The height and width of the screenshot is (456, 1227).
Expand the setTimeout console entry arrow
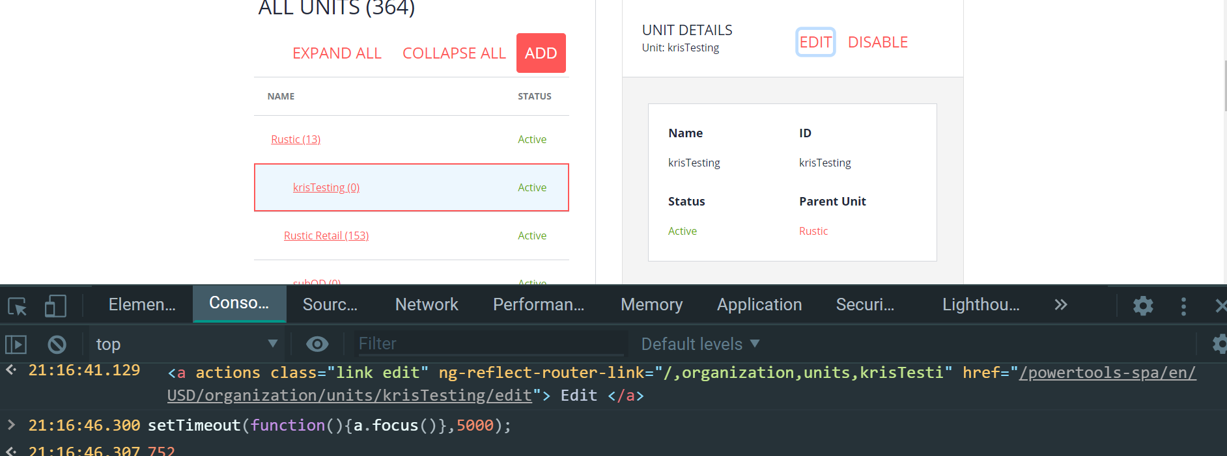11,425
